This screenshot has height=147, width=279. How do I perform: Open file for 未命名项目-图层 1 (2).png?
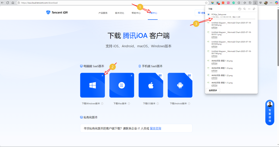tap(214, 78)
